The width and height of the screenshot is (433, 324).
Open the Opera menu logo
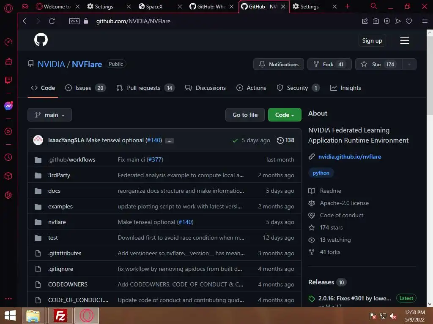(8, 8)
